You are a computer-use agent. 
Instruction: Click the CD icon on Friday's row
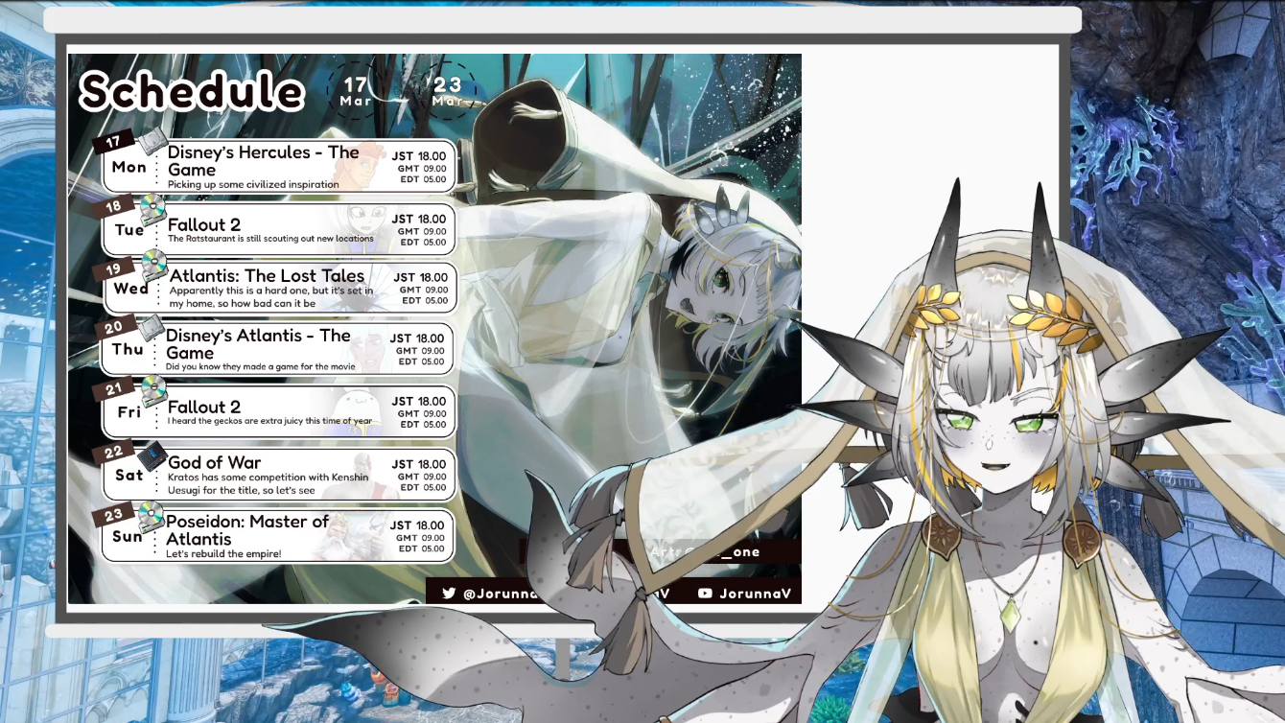(x=153, y=389)
